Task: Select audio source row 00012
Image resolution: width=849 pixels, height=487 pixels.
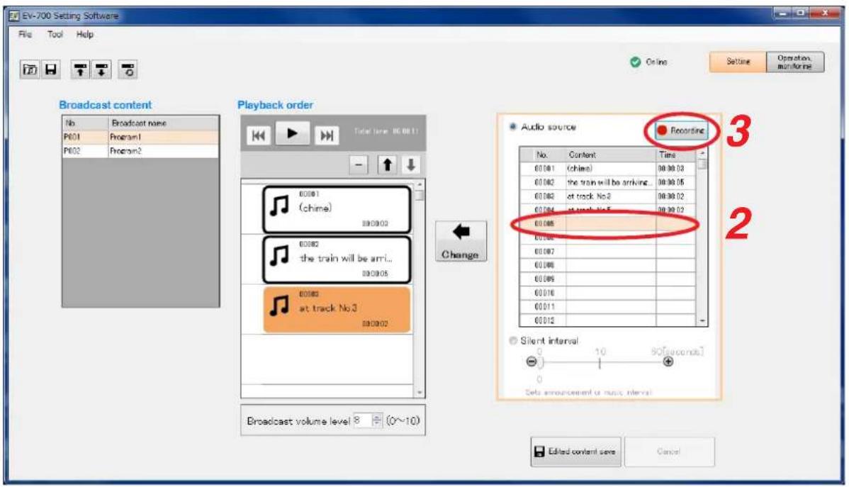Action: (607, 320)
